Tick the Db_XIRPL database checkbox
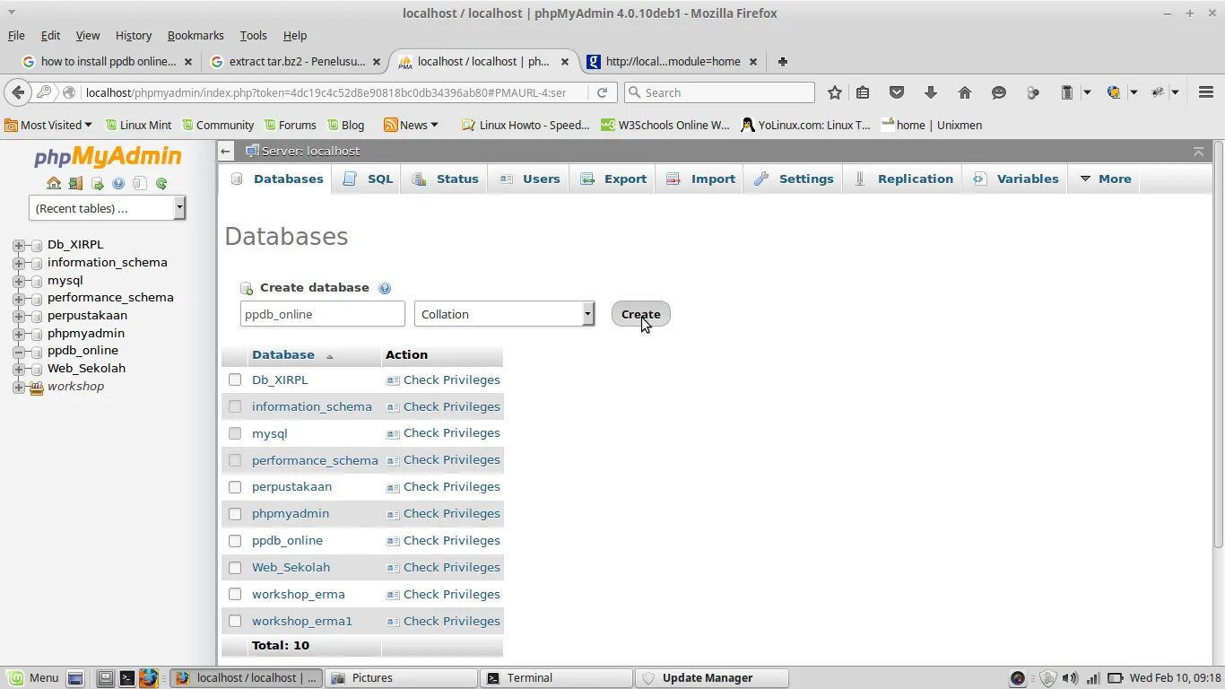1225x689 pixels. pyautogui.click(x=235, y=379)
